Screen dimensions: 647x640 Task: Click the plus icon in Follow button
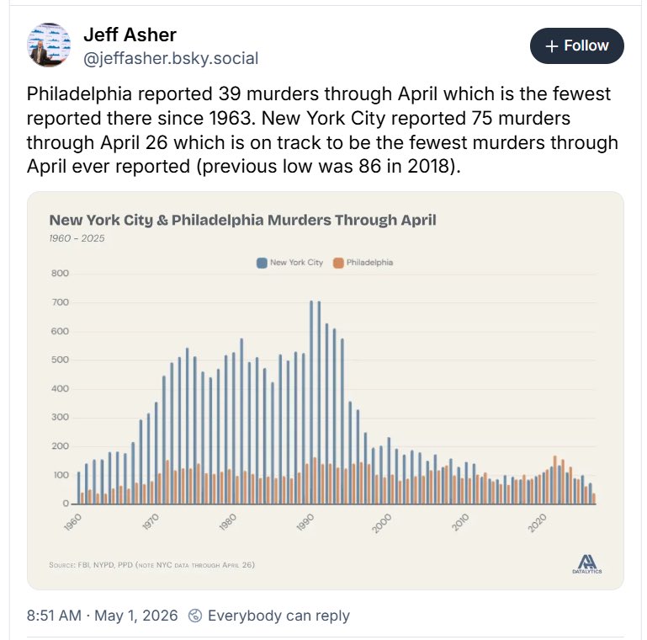point(551,45)
